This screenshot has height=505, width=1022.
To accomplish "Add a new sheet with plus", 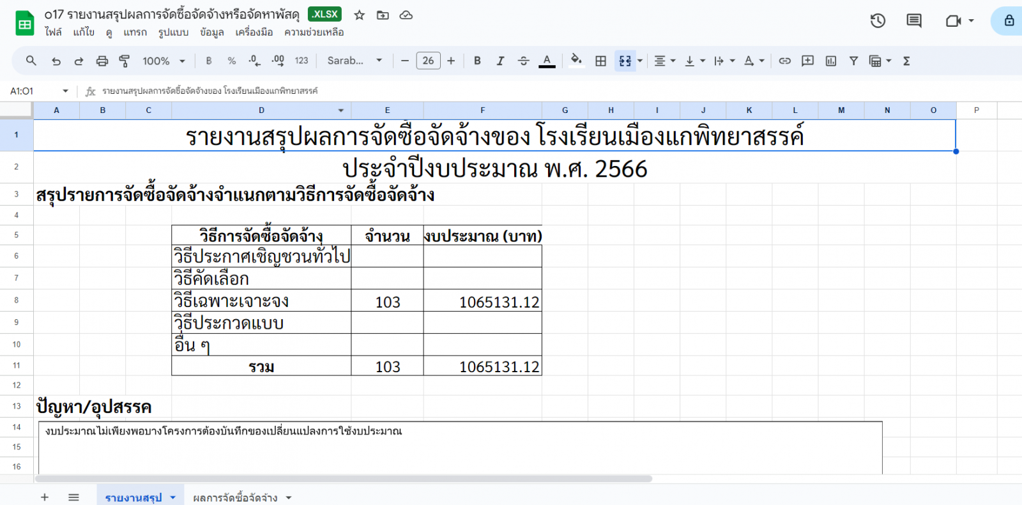I will 45,497.
